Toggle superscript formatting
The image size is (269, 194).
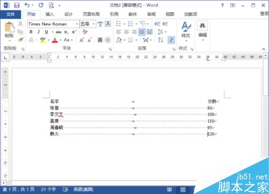74,32
